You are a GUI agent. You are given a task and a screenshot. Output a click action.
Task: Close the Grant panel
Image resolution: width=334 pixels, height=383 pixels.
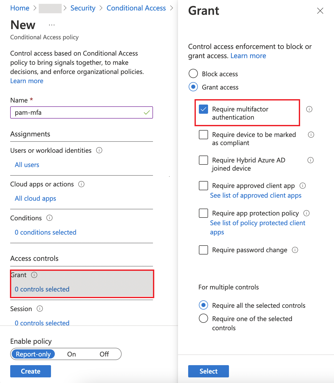[x=320, y=11]
